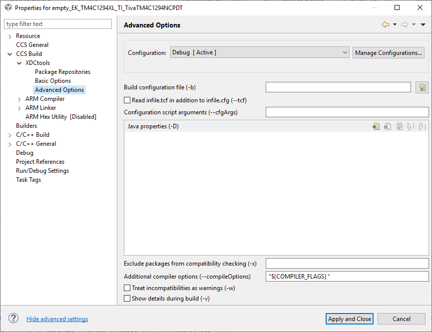Click the delete Java property icon
Screen dimensions: 432x332
pyautogui.click(x=388, y=127)
